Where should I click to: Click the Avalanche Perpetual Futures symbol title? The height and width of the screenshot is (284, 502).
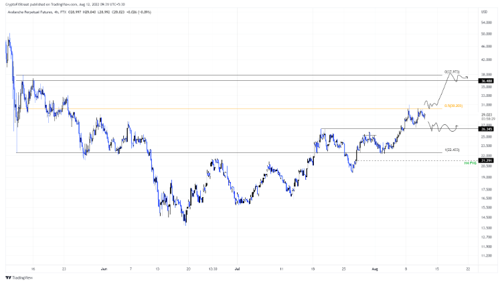point(30,12)
